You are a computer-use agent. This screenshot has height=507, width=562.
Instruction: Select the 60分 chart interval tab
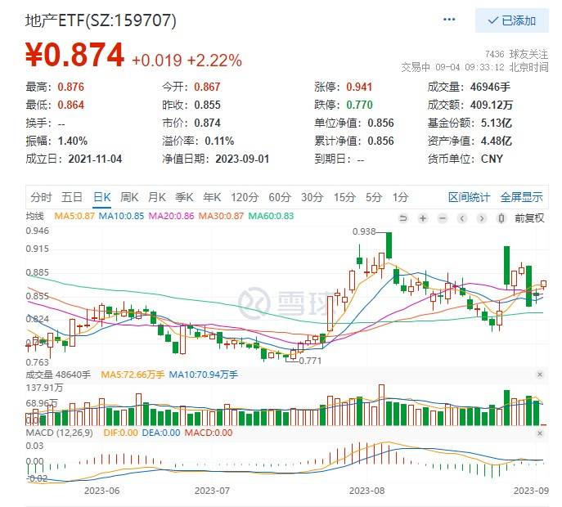pos(280,197)
